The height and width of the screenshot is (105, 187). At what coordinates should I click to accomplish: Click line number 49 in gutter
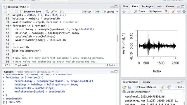click(x=7, y=58)
